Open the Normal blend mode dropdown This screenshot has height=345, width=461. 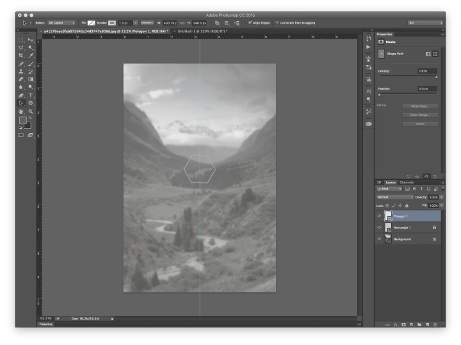pyautogui.click(x=395, y=197)
